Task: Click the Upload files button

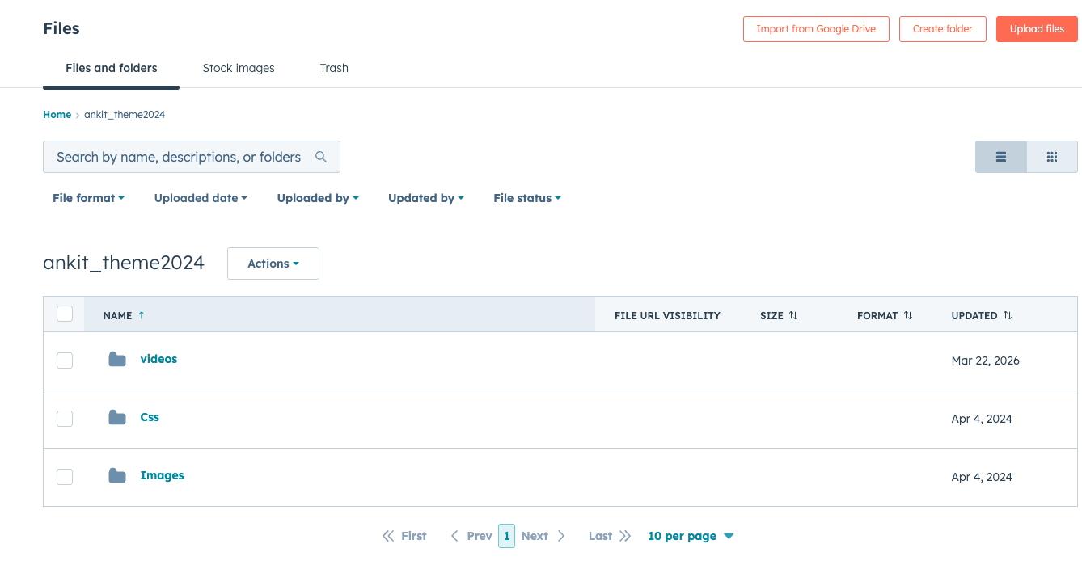Action: (x=1036, y=29)
